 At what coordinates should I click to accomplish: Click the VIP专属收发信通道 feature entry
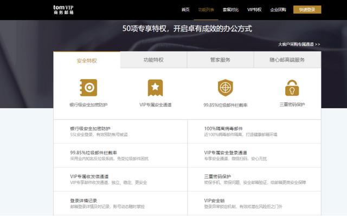click(120, 179)
